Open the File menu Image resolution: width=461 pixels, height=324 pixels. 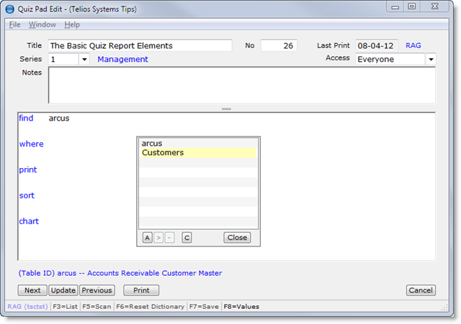click(x=14, y=24)
